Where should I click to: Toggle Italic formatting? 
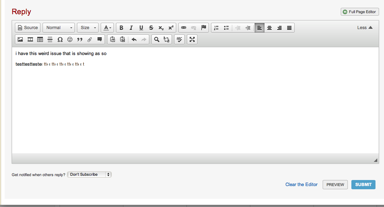[x=131, y=28]
